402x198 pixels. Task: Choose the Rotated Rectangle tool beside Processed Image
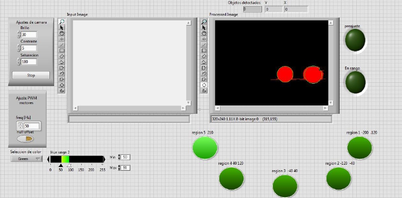click(204, 56)
